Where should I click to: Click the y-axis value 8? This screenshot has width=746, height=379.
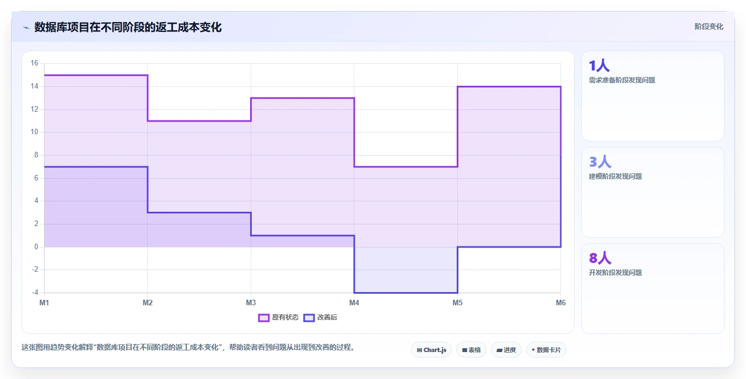coord(36,155)
